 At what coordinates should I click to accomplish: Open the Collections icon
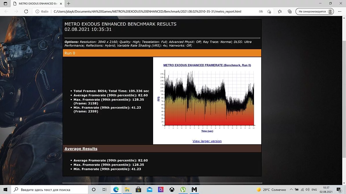point(290,11)
